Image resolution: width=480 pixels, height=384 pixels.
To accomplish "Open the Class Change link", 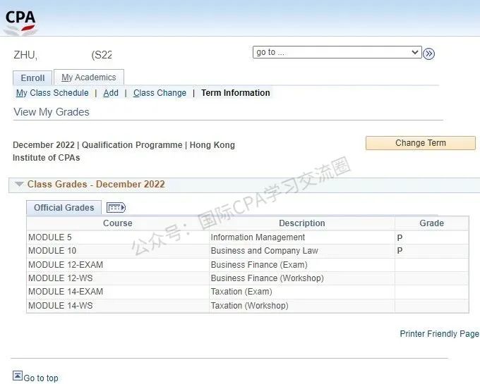I will coord(160,93).
